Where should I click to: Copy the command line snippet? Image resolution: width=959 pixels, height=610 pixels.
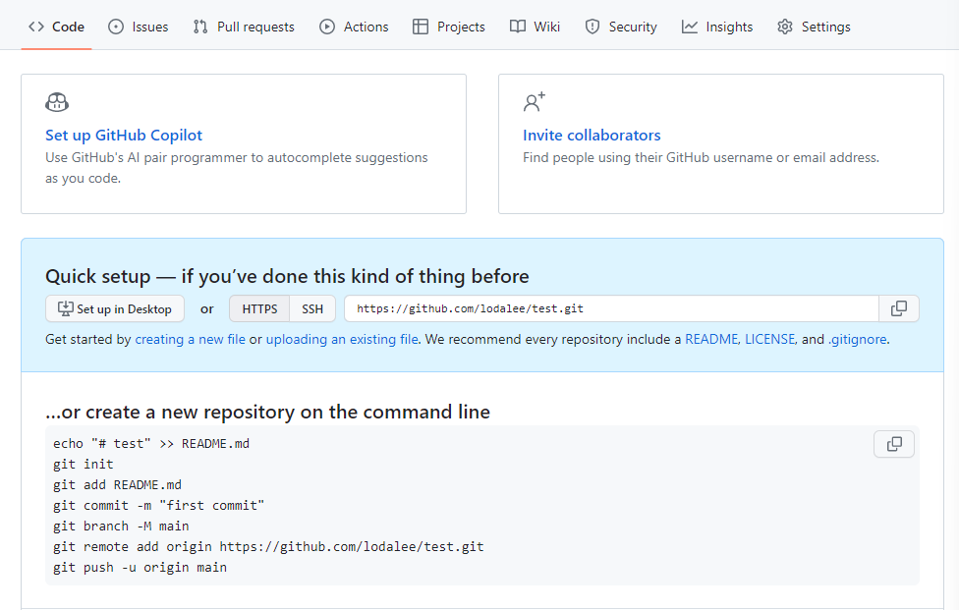[x=894, y=444]
